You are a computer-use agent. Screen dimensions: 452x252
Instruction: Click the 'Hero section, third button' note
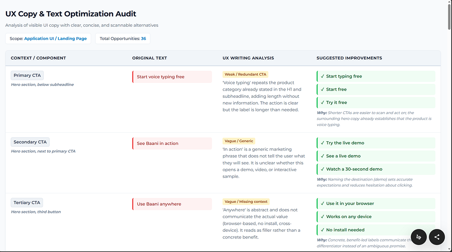tap(36, 212)
